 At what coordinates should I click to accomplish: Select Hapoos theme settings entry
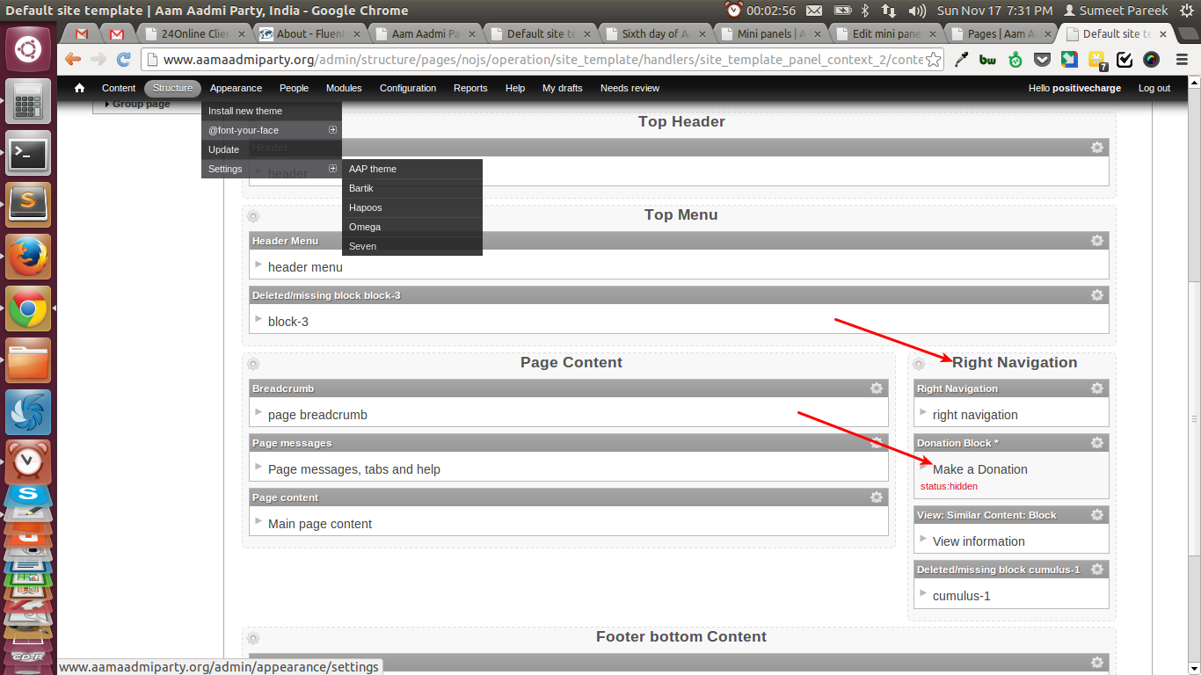[412, 207]
